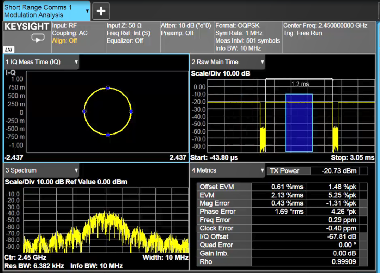
Task: Open the Short Range Comms 1 screen dropdown arrow
Action: (x=87, y=11)
